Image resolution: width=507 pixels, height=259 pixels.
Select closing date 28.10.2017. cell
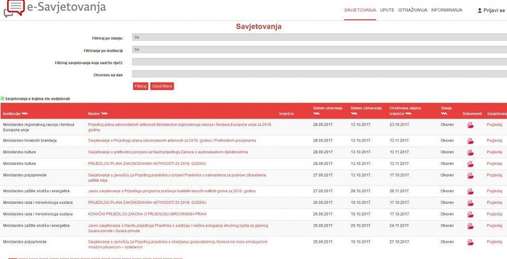point(361,191)
